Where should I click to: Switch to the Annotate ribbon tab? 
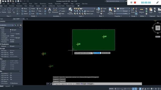pyautogui.click(x=12, y=6)
